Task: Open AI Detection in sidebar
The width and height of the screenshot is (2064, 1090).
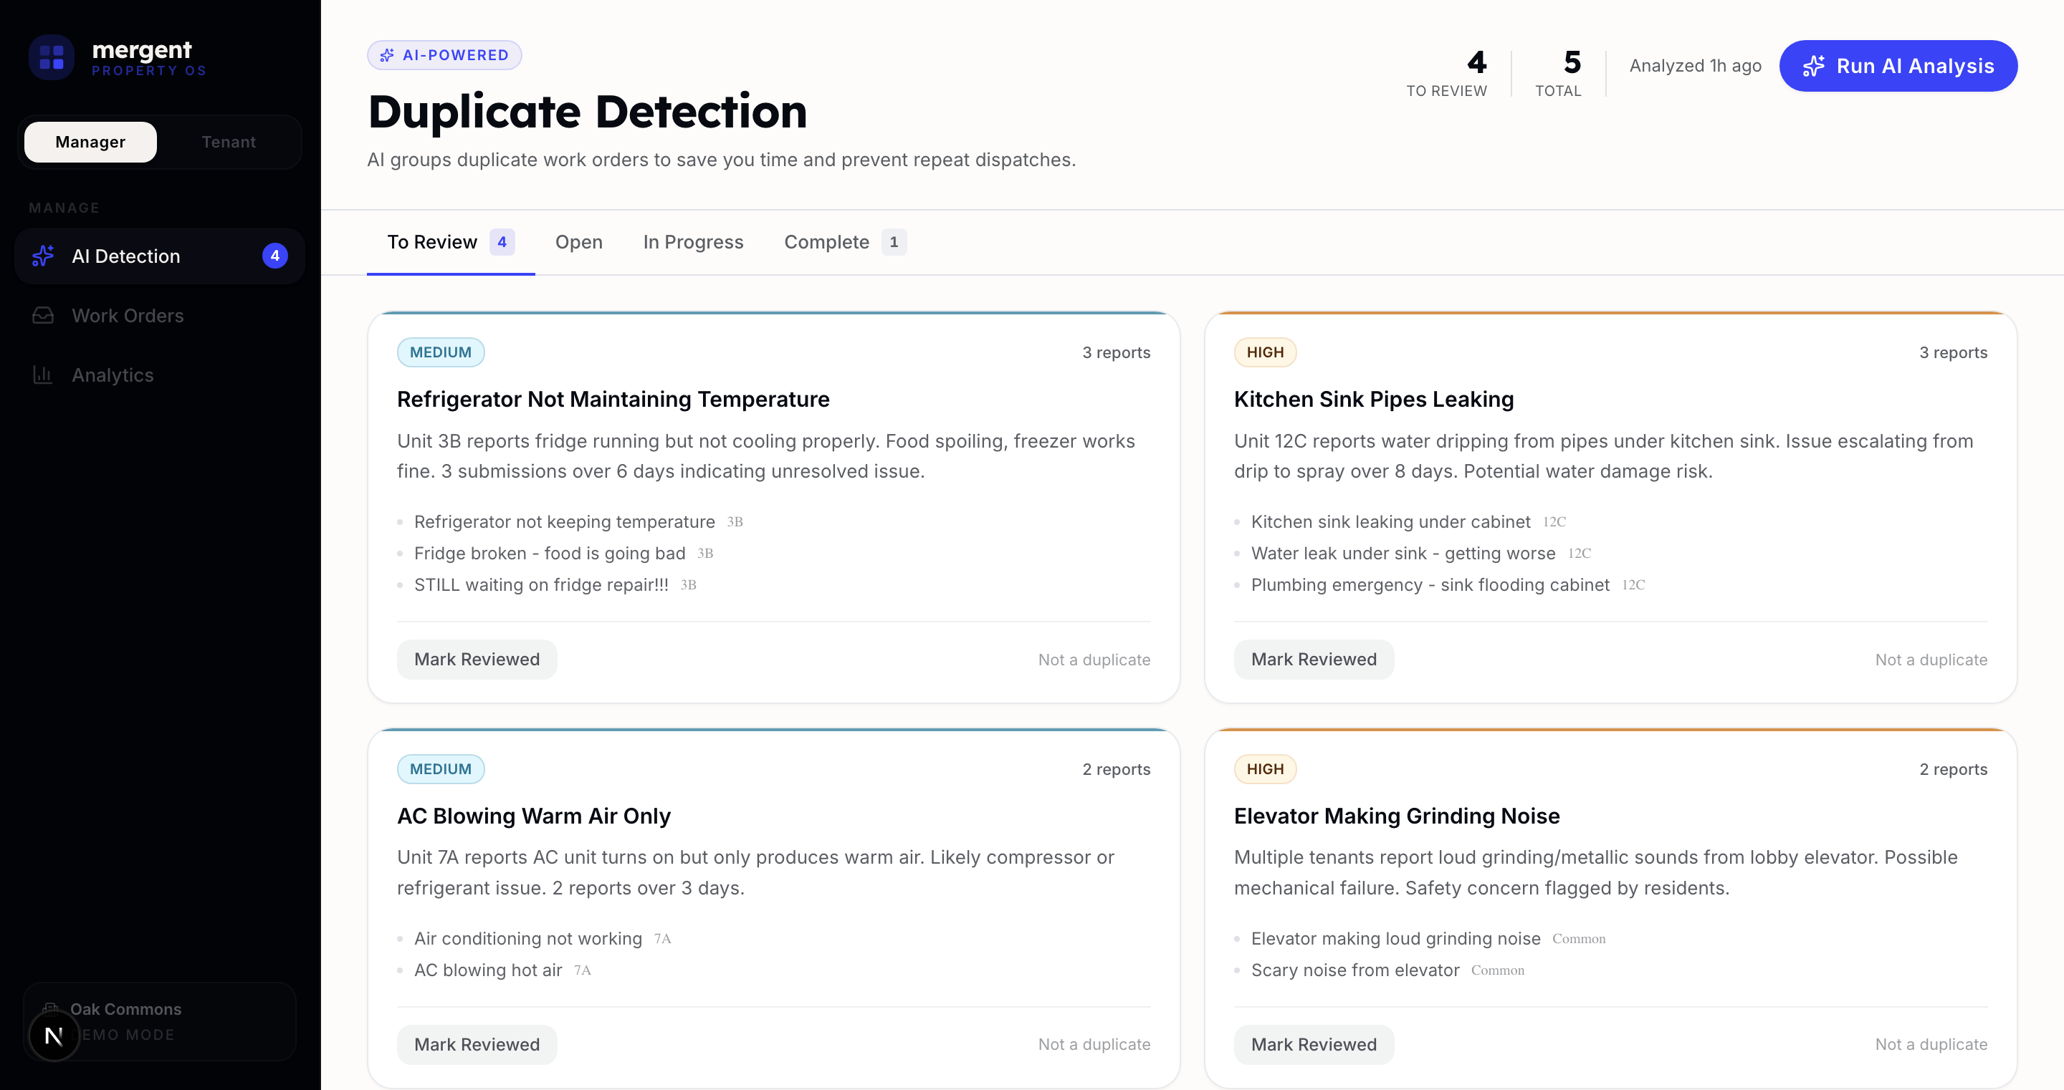Action: point(159,256)
